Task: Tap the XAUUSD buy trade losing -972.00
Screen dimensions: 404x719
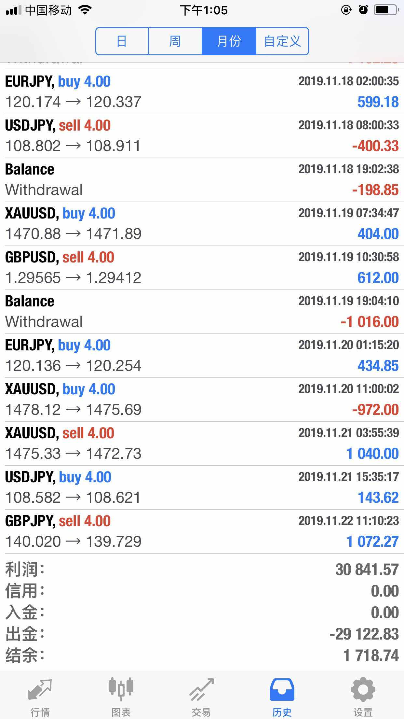Action: point(202,400)
